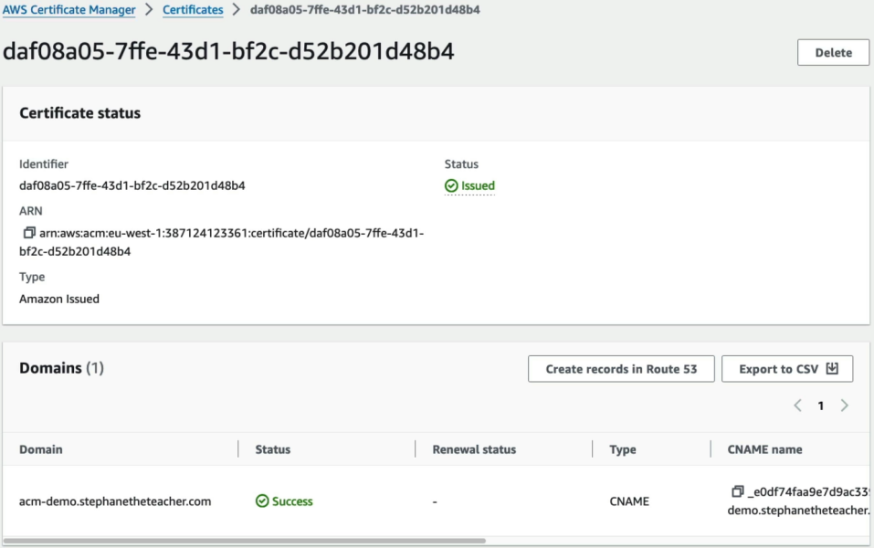Delete this certificate
This screenshot has width=874, height=548.
[x=833, y=52]
